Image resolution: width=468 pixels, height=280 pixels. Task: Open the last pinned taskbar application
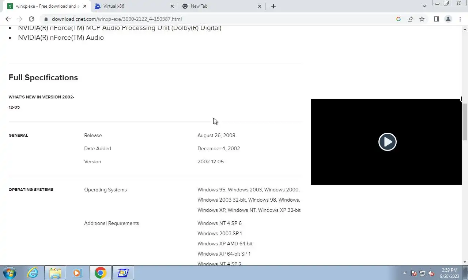pos(123,273)
